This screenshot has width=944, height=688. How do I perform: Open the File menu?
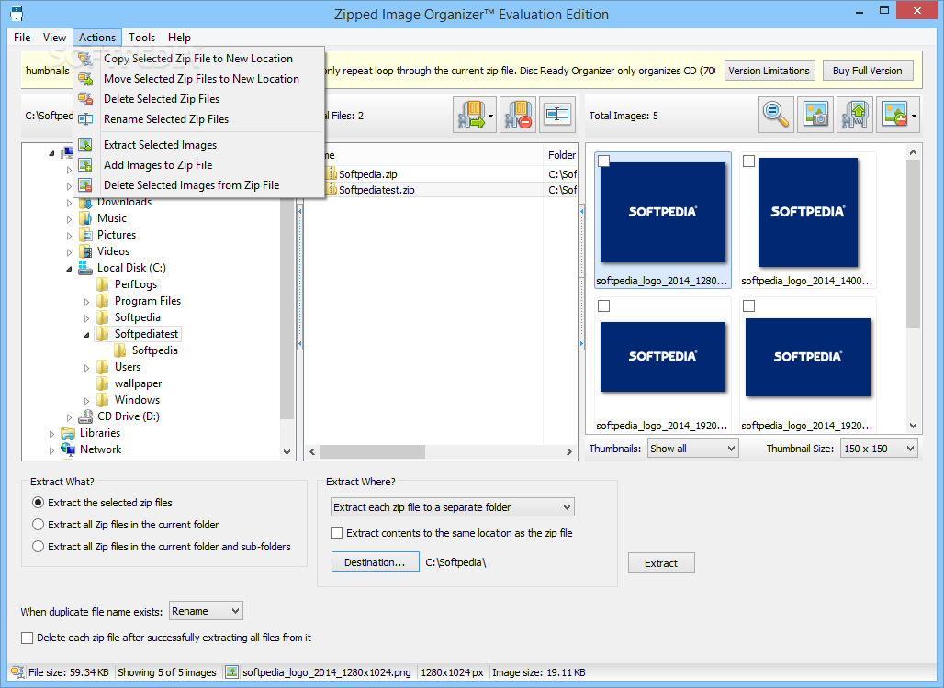[22, 38]
